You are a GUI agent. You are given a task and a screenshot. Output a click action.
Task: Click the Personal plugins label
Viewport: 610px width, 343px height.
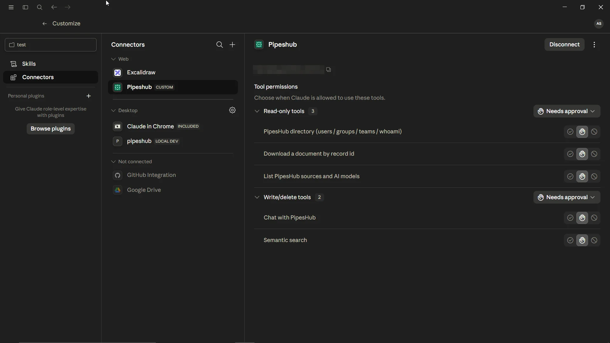(x=26, y=96)
